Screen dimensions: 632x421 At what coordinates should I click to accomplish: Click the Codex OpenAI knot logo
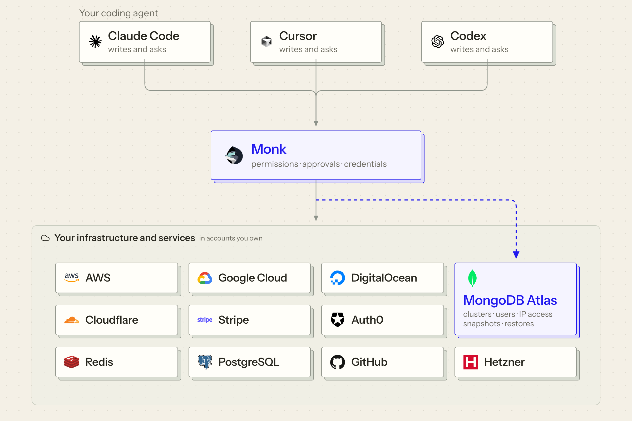point(437,42)
